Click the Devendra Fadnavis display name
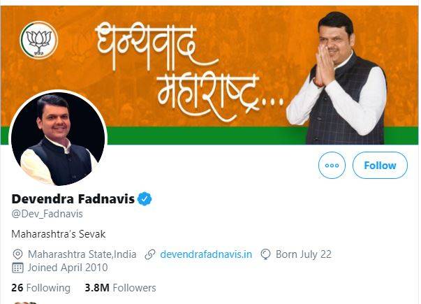This screenshot has height=304, width=421. coord(73,199)
